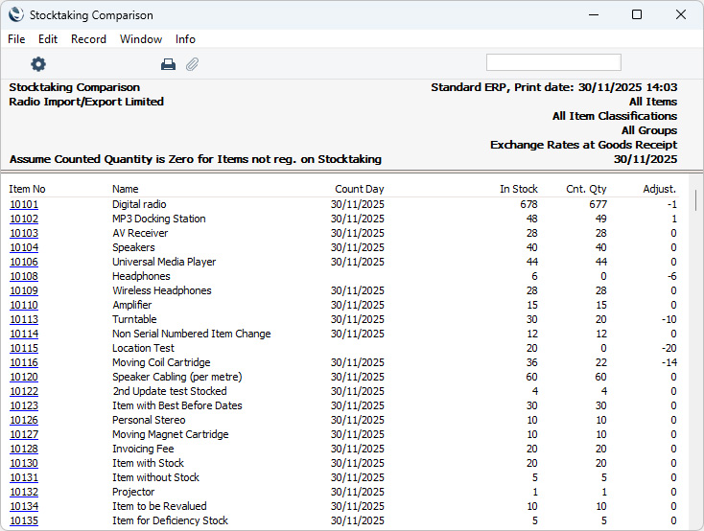Click 'Turntable' in the Name column
The height and width of the screenshot is (531, 704).
pyautogui.click(x=134, y=319)
